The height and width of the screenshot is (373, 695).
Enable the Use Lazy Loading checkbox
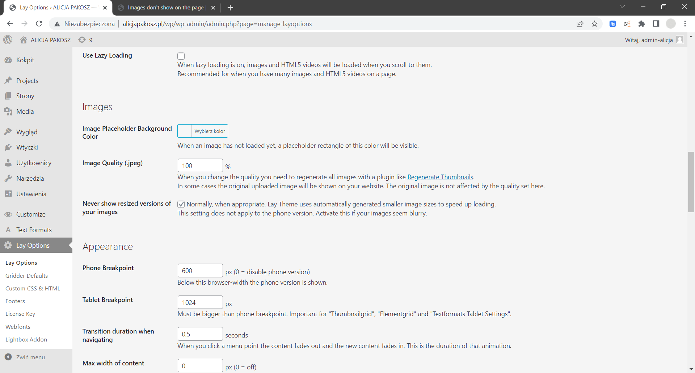[x=181, y=56]
